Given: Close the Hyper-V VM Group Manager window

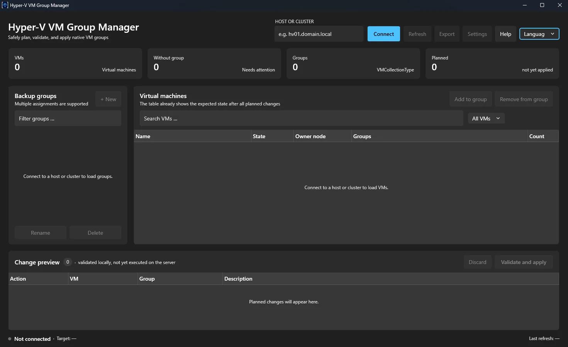Looking at the screenshot, I should [x=560, y=5].
